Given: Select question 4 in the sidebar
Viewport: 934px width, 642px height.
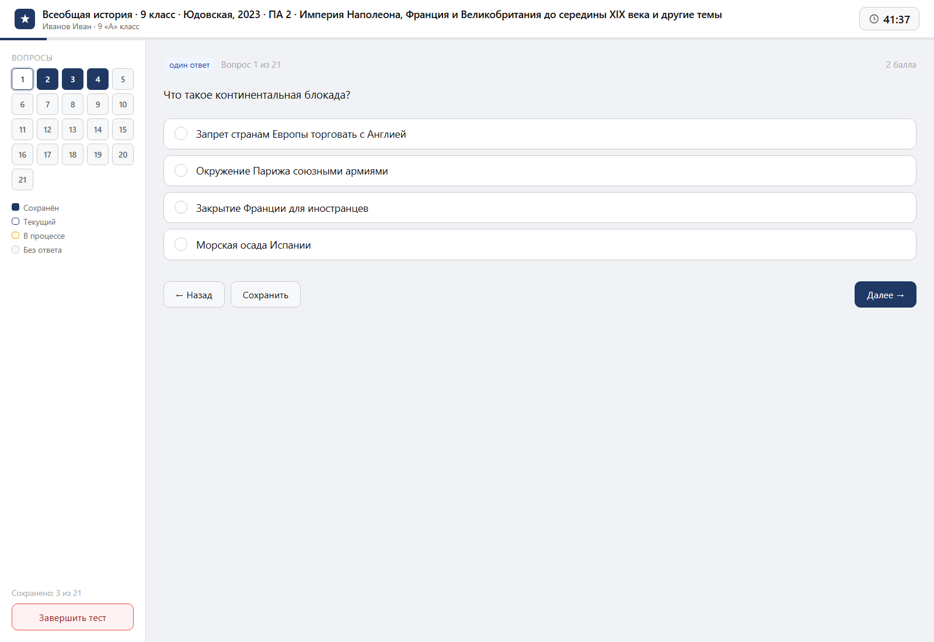Looking at the screenshot, I should [x=97, y=79].
